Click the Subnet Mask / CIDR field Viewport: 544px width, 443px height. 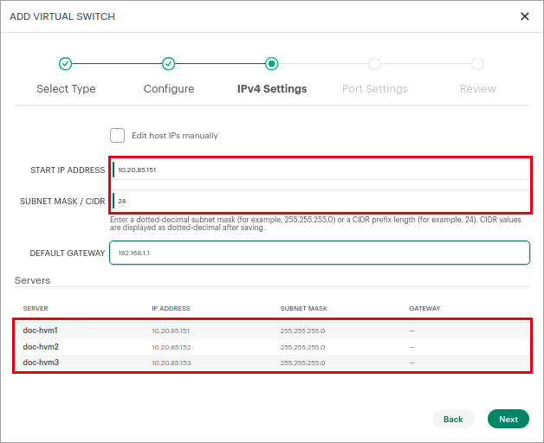pos(320,201)
